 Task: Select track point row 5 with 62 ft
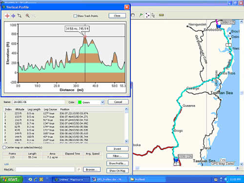click(64, 127)
